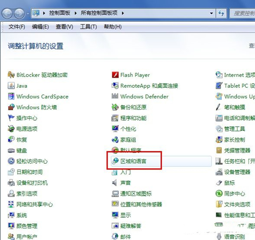The height and width of the screenshot is (240, 255).
Task: Click the 同步中心 green sync icon
Action: pyautogui.click(x=219, y=193)
